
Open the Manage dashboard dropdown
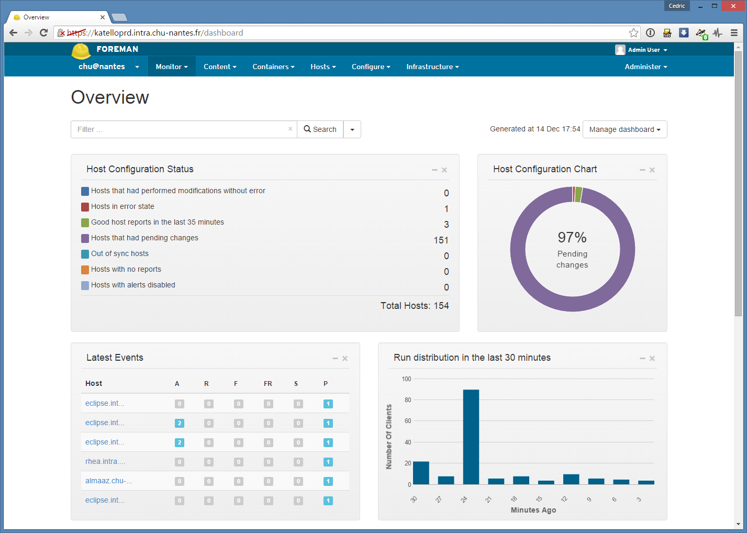pyautogui.click(x=625, y=129)
